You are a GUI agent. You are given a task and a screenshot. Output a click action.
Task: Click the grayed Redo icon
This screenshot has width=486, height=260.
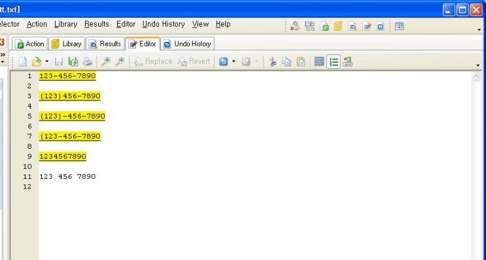246,62
